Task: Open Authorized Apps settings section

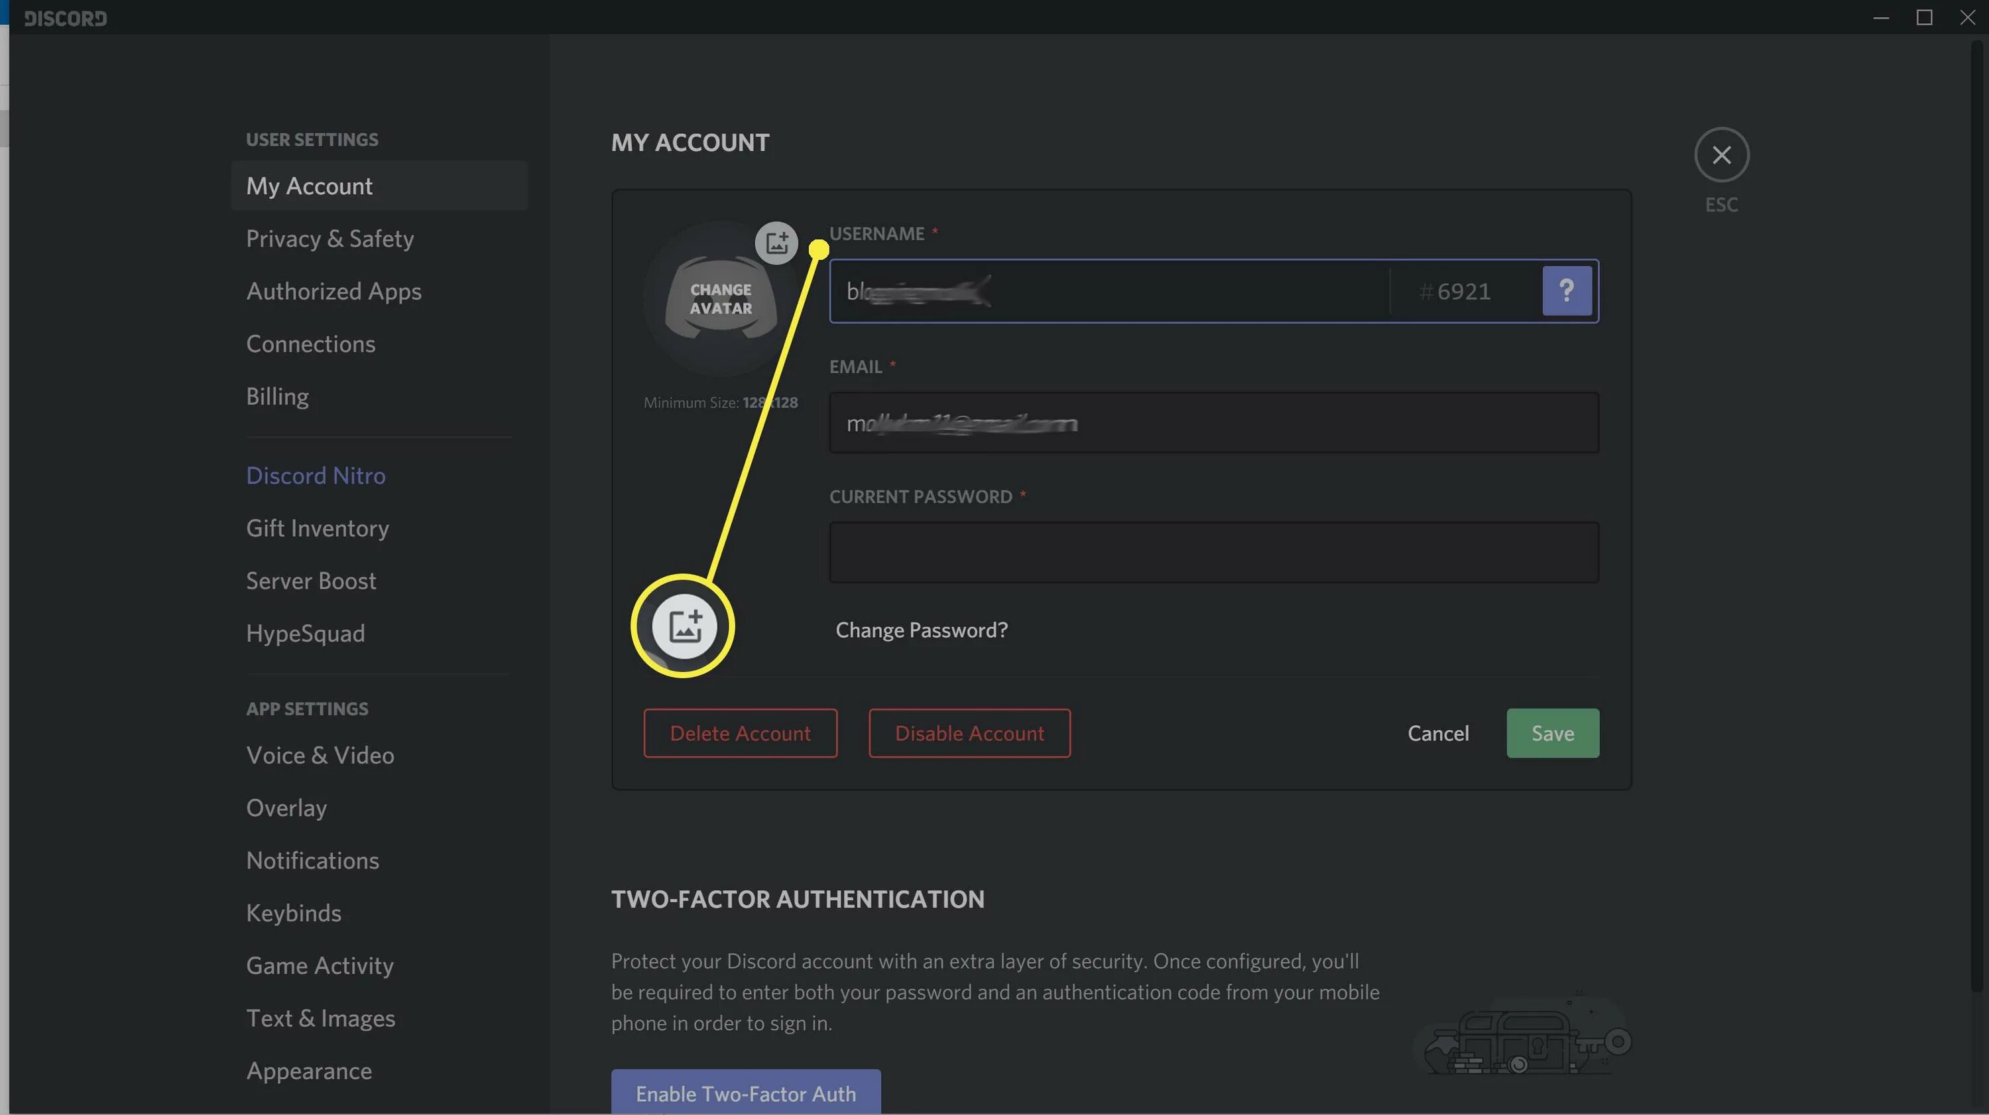Action: [x=333, y=291]
